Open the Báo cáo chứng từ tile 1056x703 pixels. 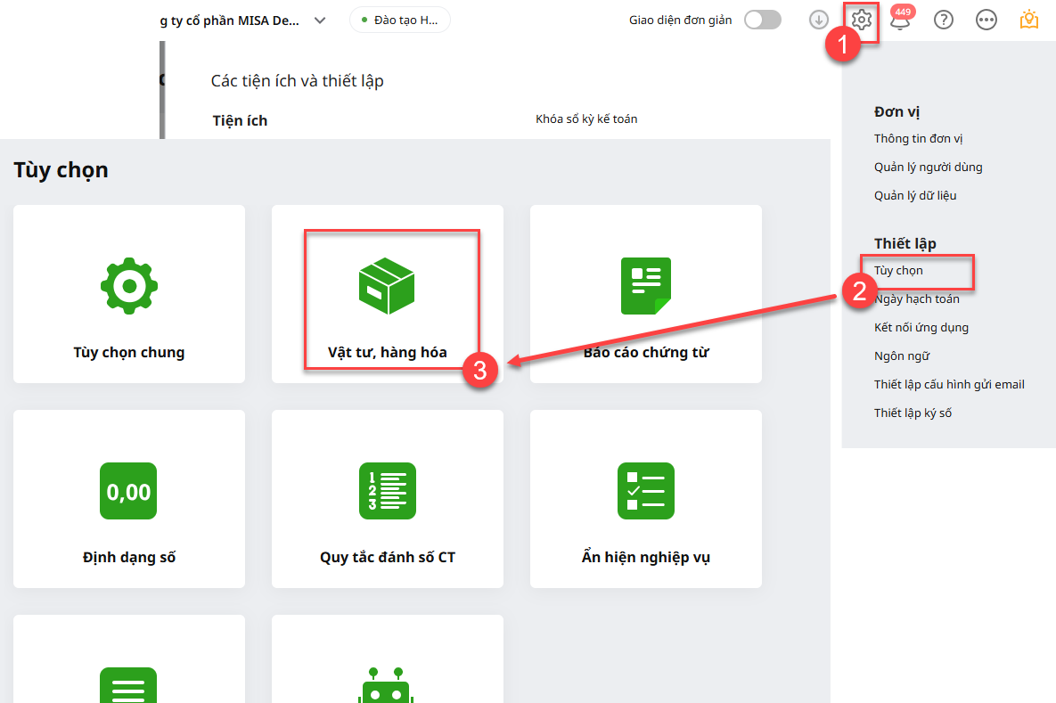[x=645, y=294]
